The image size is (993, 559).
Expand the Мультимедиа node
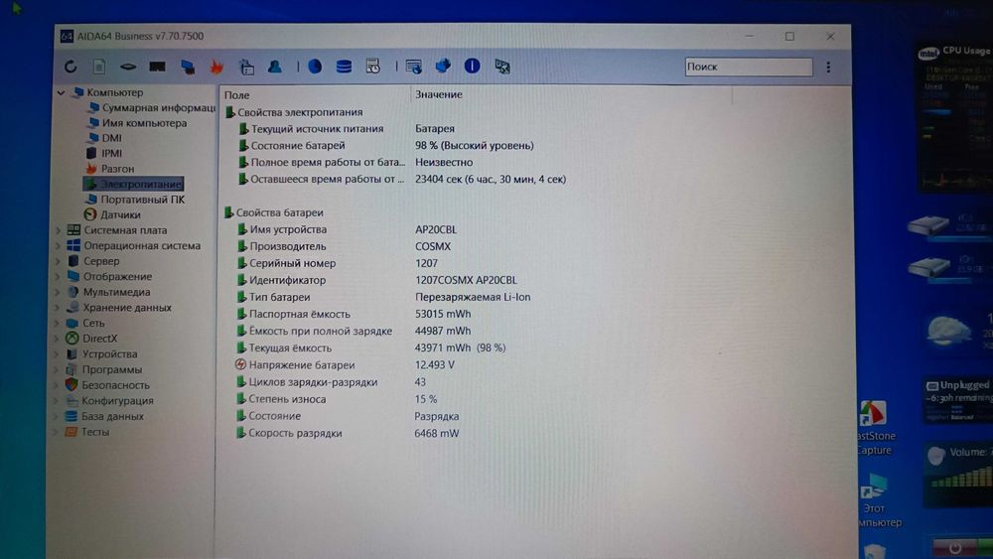tap(57, 292)
